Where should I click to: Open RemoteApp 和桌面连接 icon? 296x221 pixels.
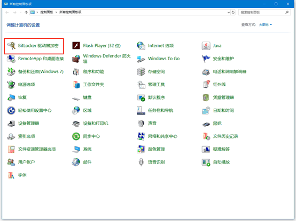coord(11,59)
